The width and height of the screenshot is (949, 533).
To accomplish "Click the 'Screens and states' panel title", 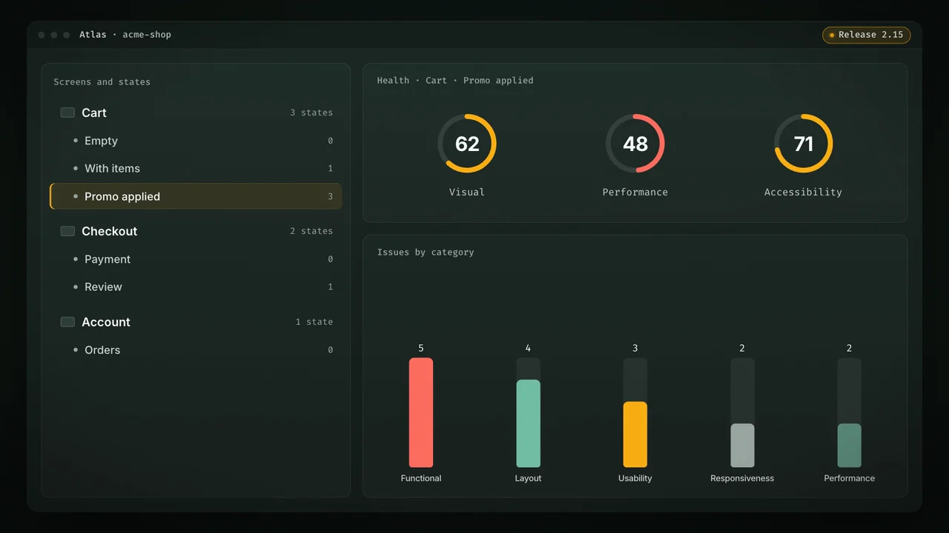I will [x=102, y=82].
